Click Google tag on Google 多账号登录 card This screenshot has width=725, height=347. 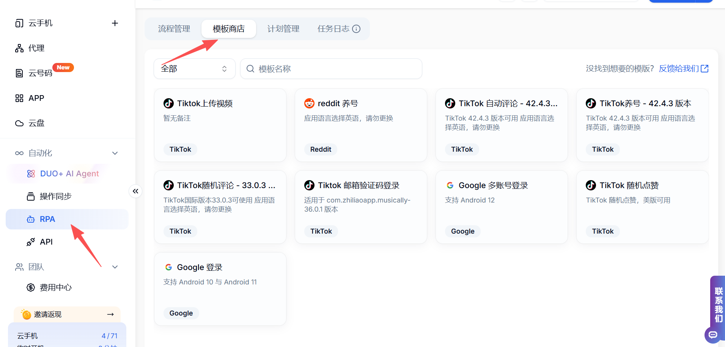(462, 231)
